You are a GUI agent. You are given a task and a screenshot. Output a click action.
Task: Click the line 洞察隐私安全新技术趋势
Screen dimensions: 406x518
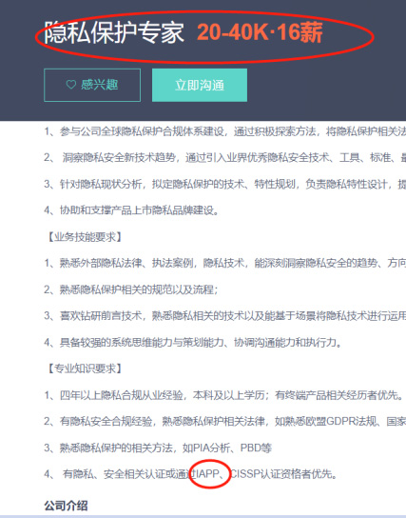pyautogui.click(x=225, y=157)
